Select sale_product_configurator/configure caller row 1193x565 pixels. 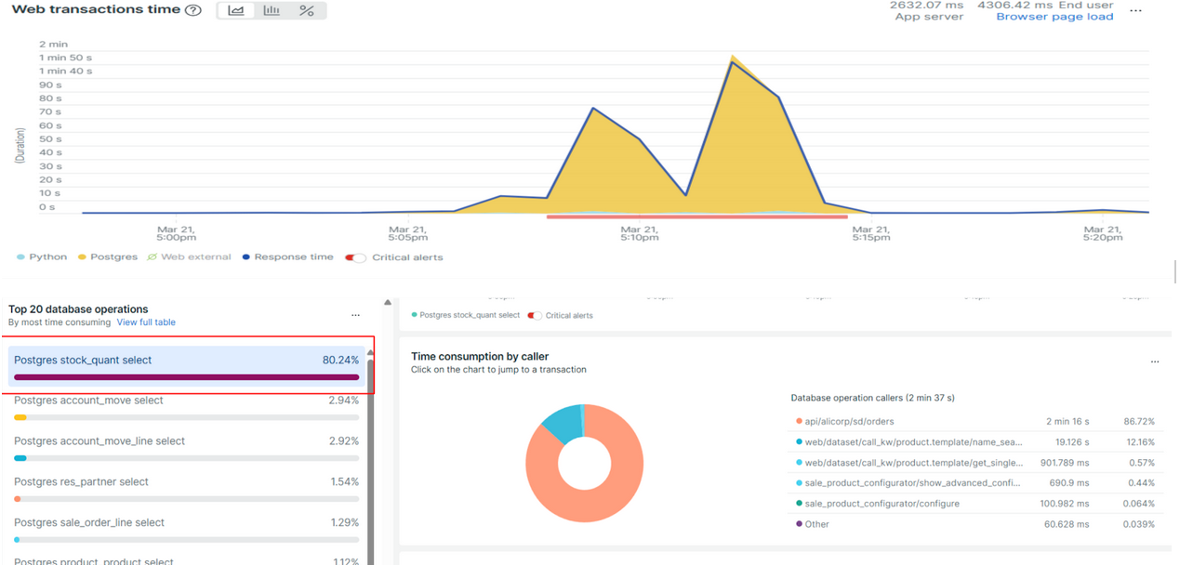pyautogui.click(x=881, y=504)
